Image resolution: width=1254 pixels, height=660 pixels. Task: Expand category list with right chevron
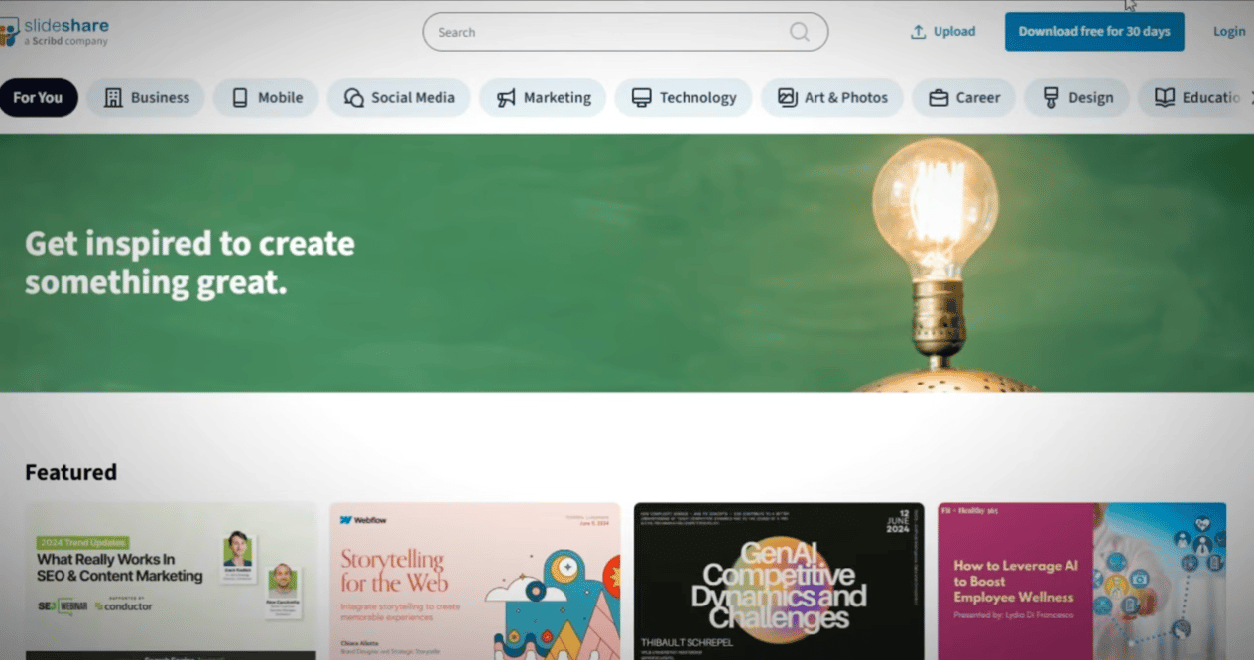tap(1251, 97)
